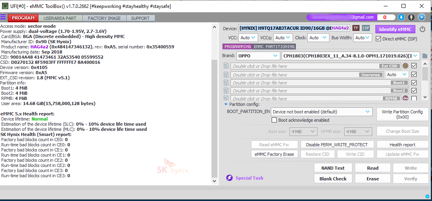Toggle the Direct eMMC (ISP) checkbox
Image resolution: width=432 pixels, height=201 pixels.
tap(378, 39)
